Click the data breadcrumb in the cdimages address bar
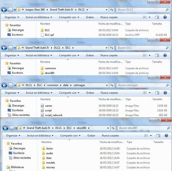The width and height of the screenshot is (172, 171). click(66, 85)
